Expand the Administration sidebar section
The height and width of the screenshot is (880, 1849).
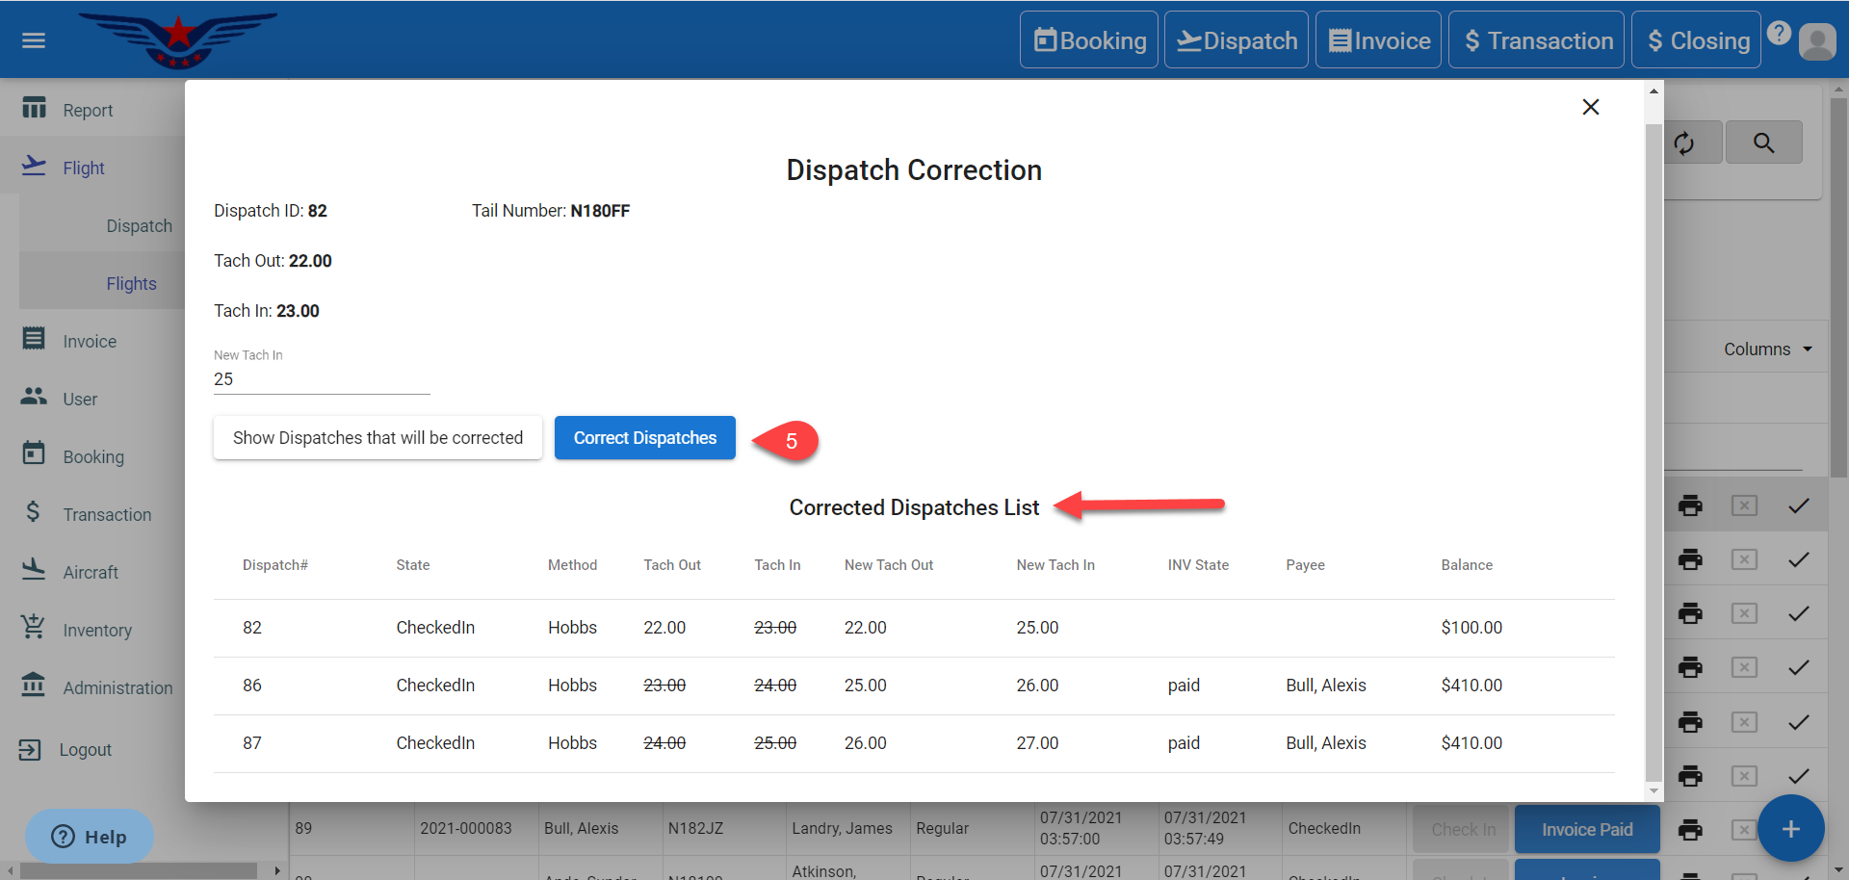point(117,688)
